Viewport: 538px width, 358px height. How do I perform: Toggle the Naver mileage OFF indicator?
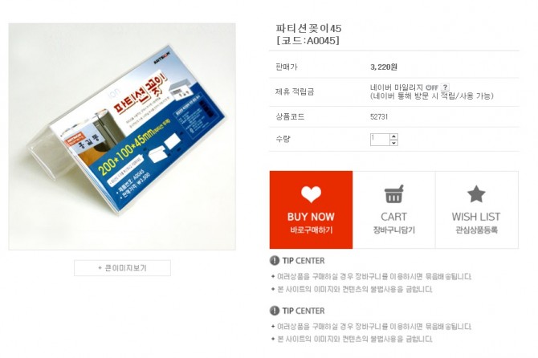point(432,87)
